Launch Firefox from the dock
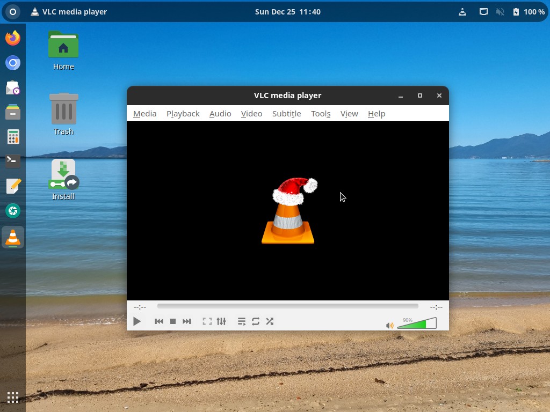Screen dimensions: 550x412 (x=13, y=38)
